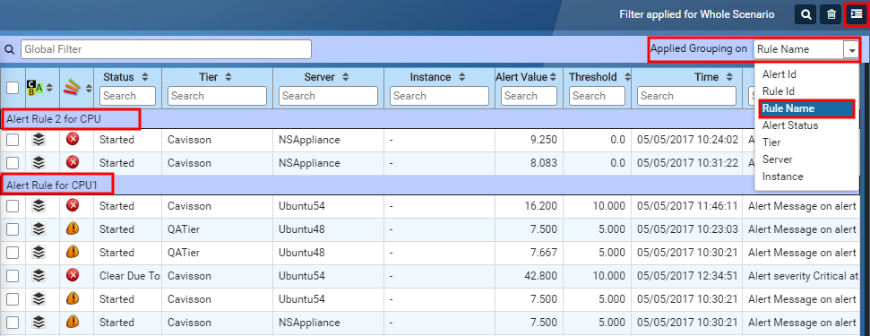Image resolution: width=870 pixels, height=336 pixels.
Task: Click magnifier icon beside Global Filter
Action: (x=9, y=48)
